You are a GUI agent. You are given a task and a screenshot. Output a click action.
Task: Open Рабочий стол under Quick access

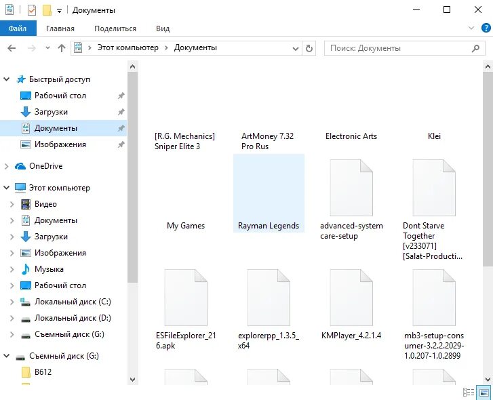(x=60, y=96)
